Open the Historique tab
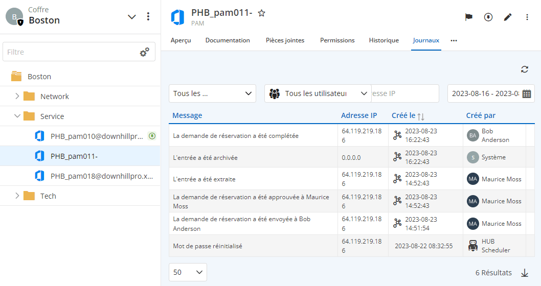 384,40
